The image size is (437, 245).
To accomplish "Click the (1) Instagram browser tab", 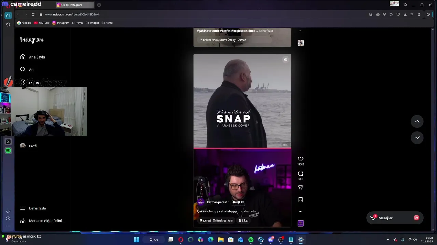I will (x=75, y=5).
